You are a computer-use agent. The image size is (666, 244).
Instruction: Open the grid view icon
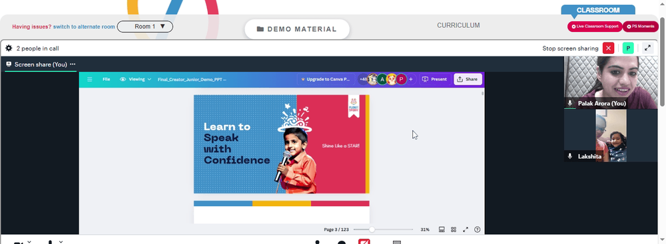tap(454, 229)
